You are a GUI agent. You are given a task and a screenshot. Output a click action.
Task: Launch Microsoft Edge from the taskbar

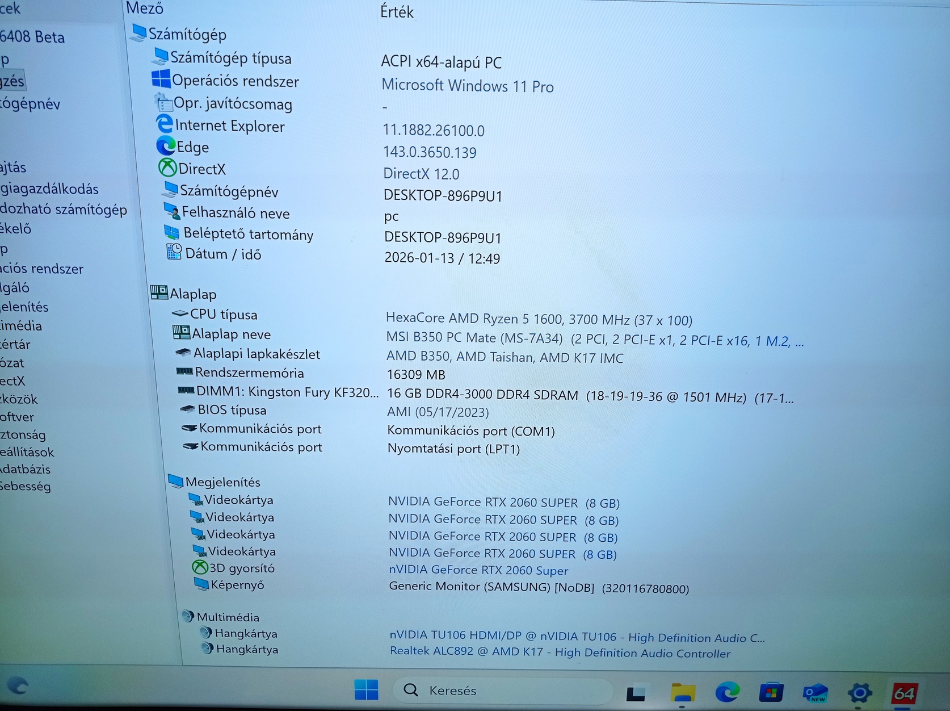726,692
